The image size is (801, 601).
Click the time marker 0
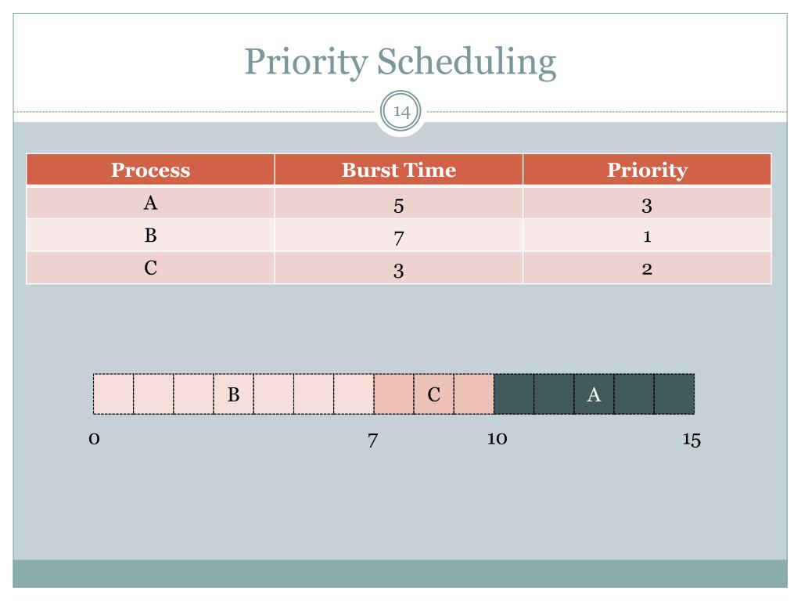click(94, 438)
